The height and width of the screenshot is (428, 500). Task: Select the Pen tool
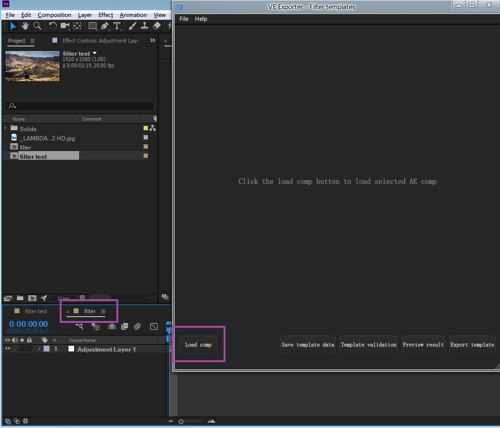105,26
